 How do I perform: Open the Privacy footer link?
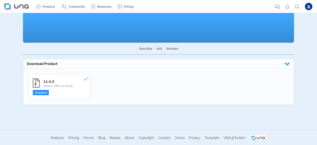pyautogui.click(x=194, y=138)
